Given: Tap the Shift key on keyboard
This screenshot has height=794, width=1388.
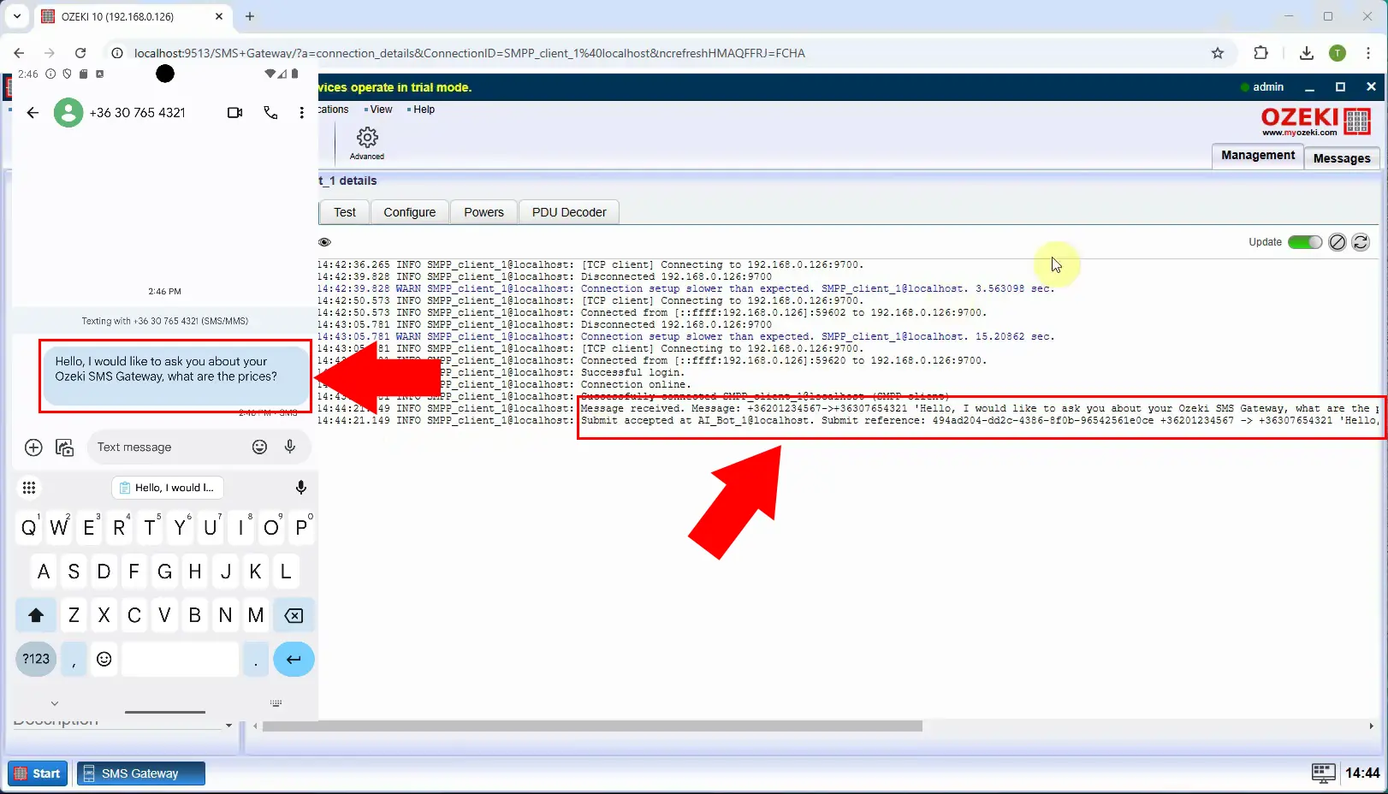Looking at the screenshot, I should [x=36, y=615].
